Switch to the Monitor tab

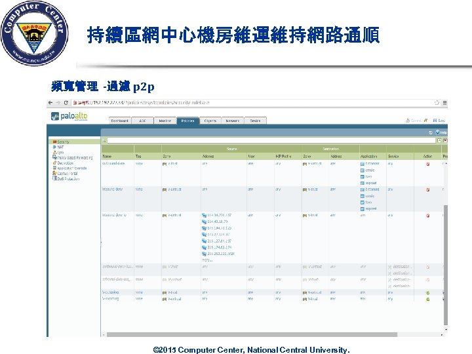click(165, 121)
